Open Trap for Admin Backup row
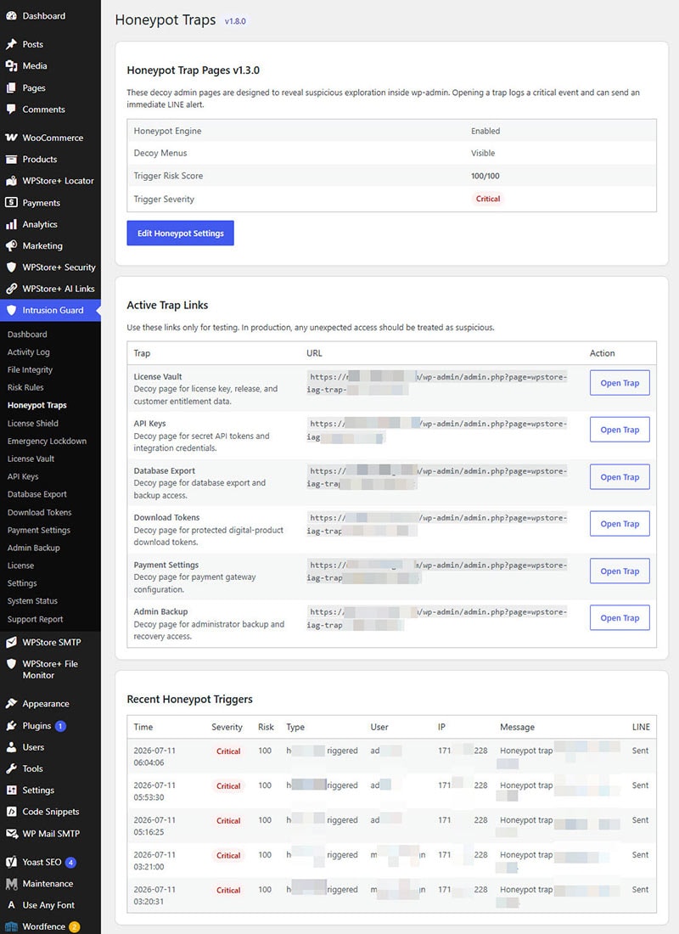679x934 pixels. click(620, 617)
